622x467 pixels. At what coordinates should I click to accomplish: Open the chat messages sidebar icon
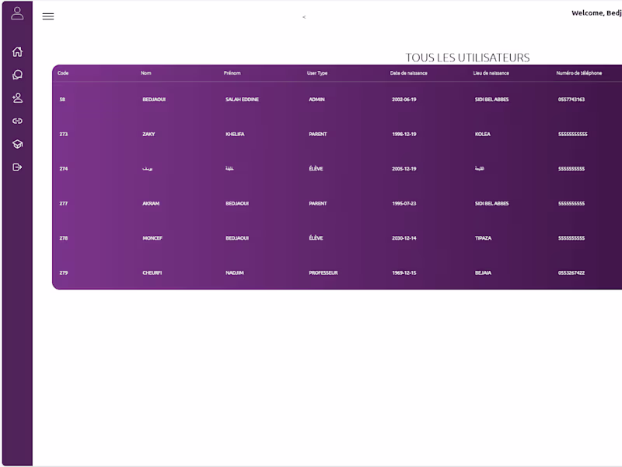17,75
